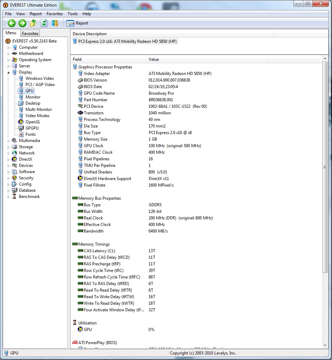
Task: Click the Up level toolbar icon
Action: (x=33, y=23)
